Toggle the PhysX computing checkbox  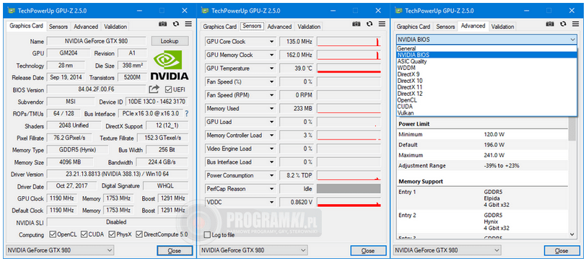[x=112, y=234]
